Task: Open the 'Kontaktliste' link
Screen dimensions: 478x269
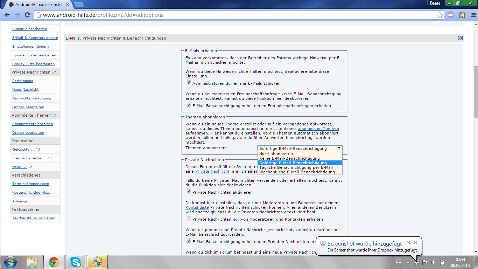Action: point(197,207)
